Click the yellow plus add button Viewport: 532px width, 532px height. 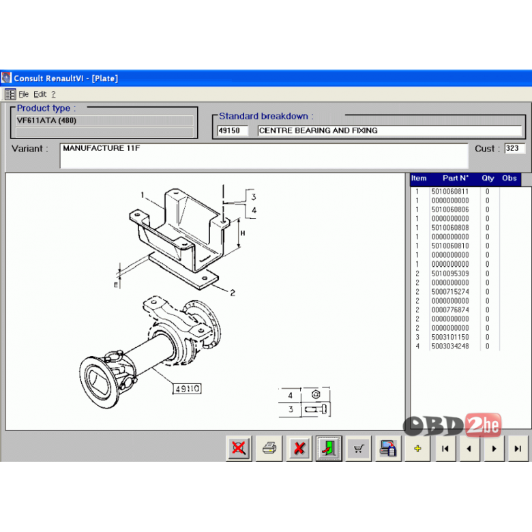coord(417,448)
